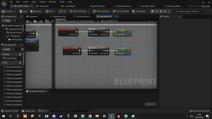Image resolution: width=212 pixels, height=119 pixels.
Task: Open Compile options menu dots
Action: click(x=15, y=11)
